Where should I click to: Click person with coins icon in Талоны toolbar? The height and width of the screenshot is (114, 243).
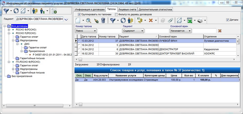[131, 20]
